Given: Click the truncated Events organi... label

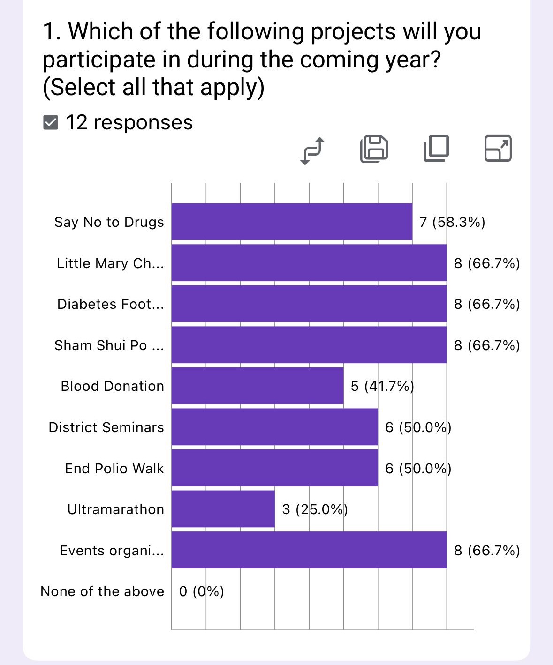Looking at the screenshot, I should pos(112,551).
